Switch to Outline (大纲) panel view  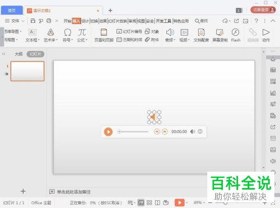(x=18, y=54)
